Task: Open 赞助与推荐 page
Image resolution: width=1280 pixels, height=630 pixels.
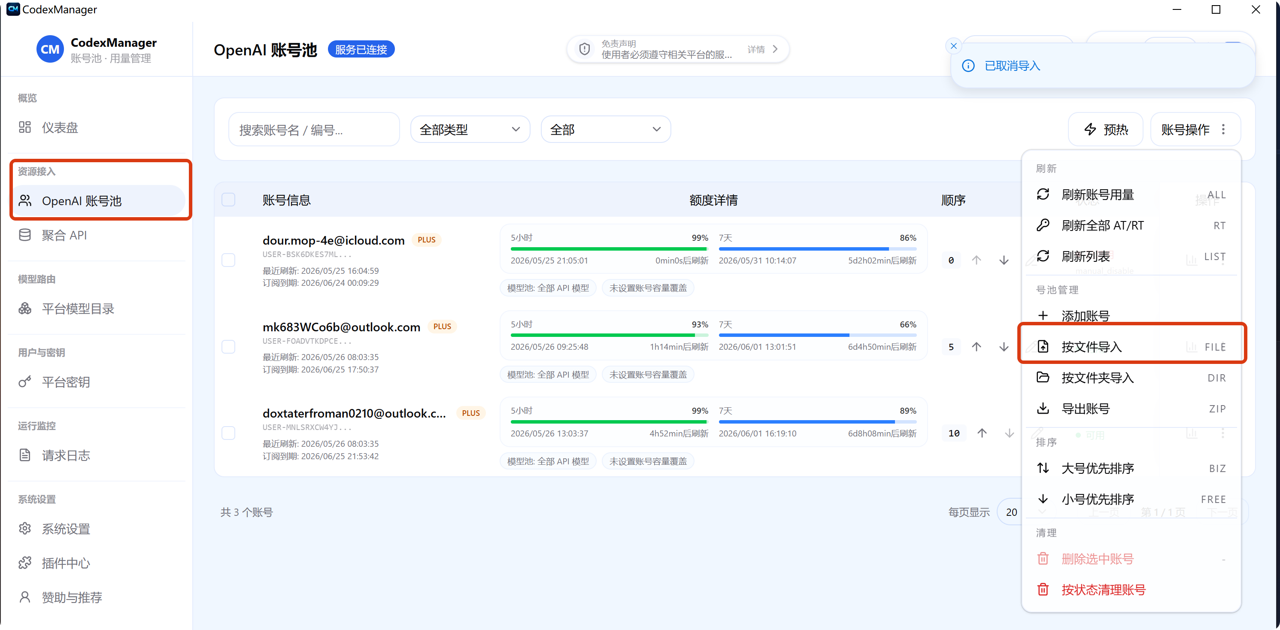Action: tap(97, 597)
